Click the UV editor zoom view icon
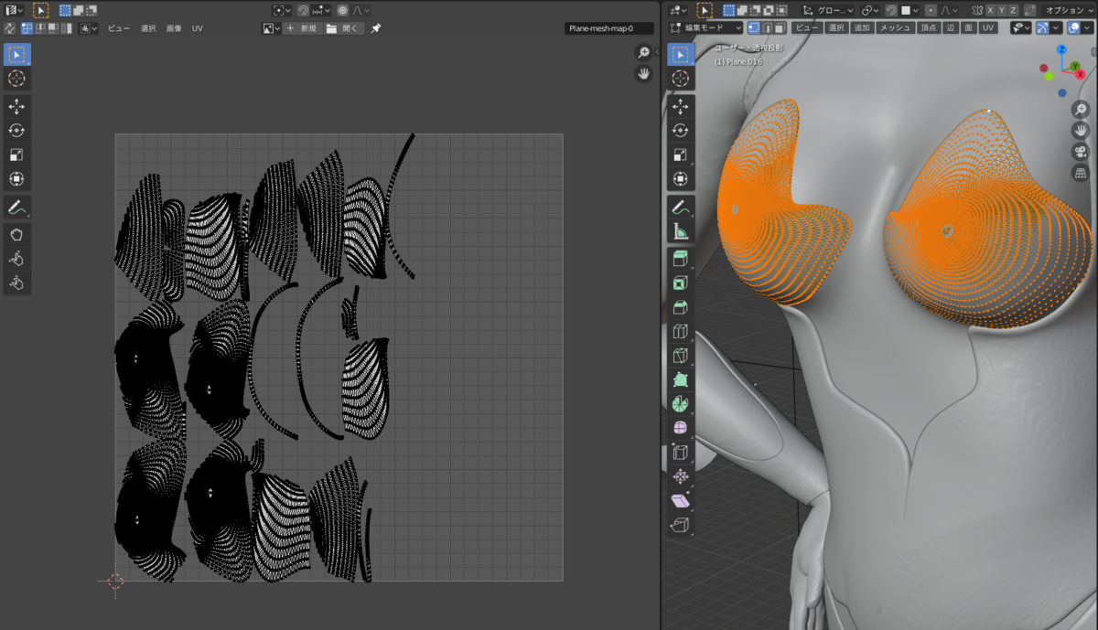The width and height of the screenshot is (1098, 630). point(644,53)
